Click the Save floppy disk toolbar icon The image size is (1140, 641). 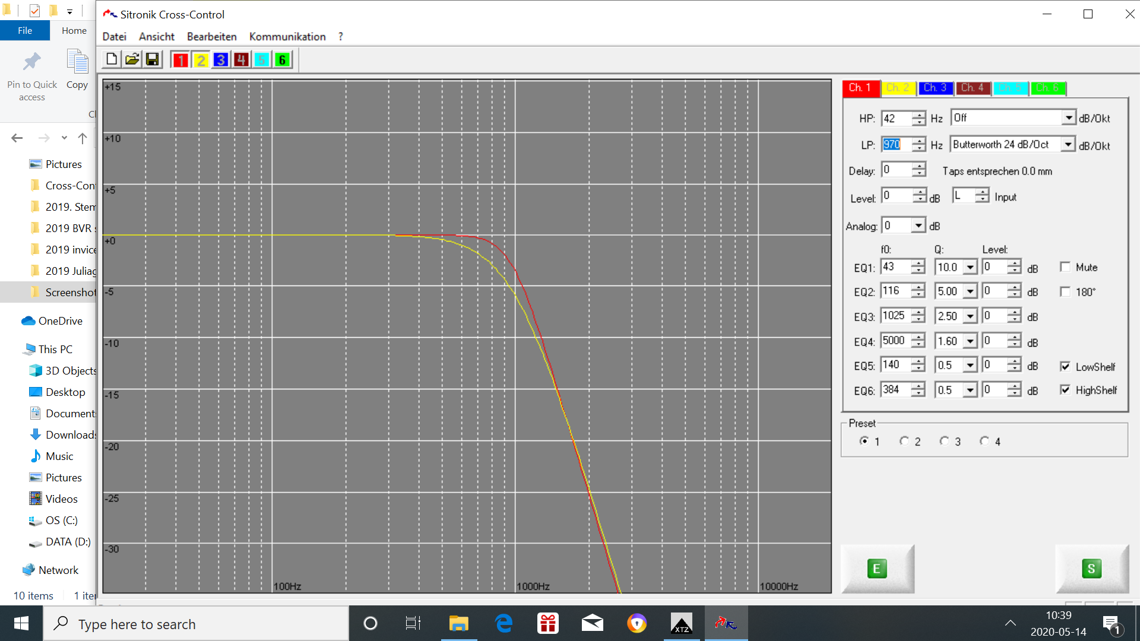tap(153, 59)
